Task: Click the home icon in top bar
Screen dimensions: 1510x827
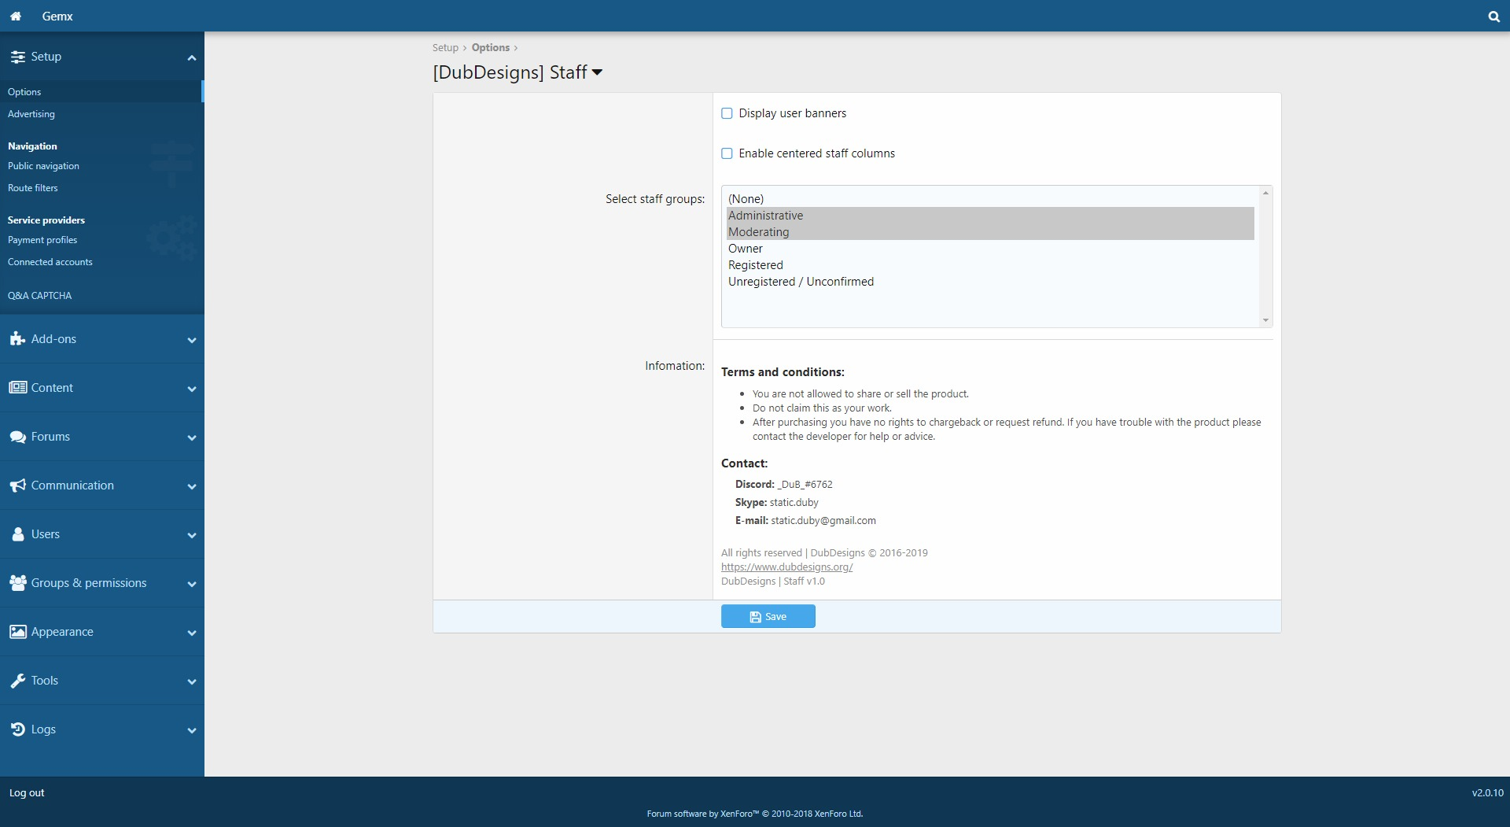Action: pos(16,16)
